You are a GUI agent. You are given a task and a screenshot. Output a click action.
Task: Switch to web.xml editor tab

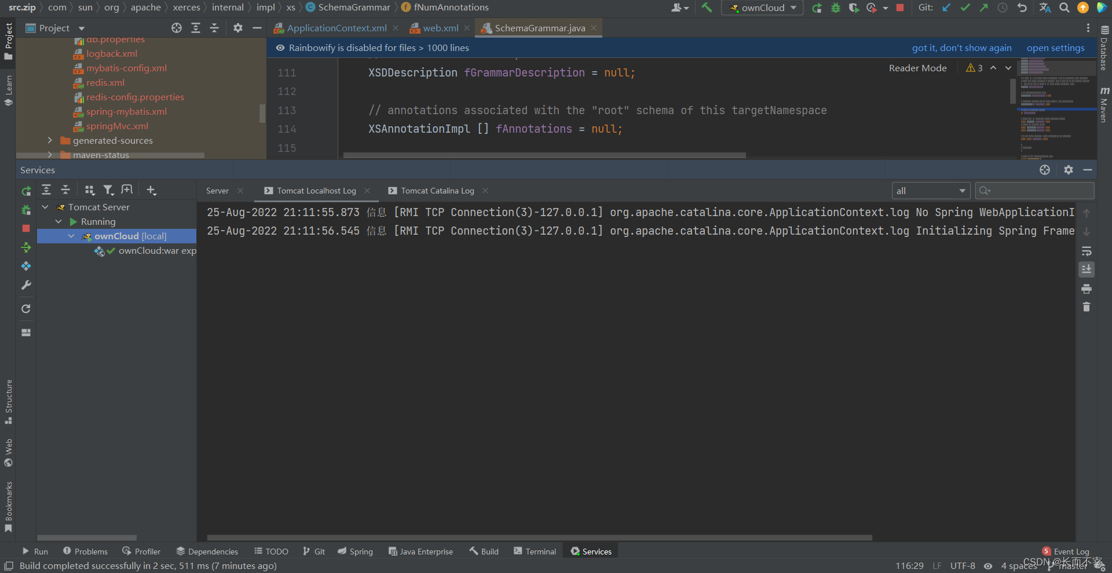[440, 28]
